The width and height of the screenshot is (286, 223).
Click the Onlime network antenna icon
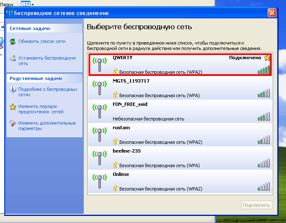pyautogui.click(x=99, y=182)
